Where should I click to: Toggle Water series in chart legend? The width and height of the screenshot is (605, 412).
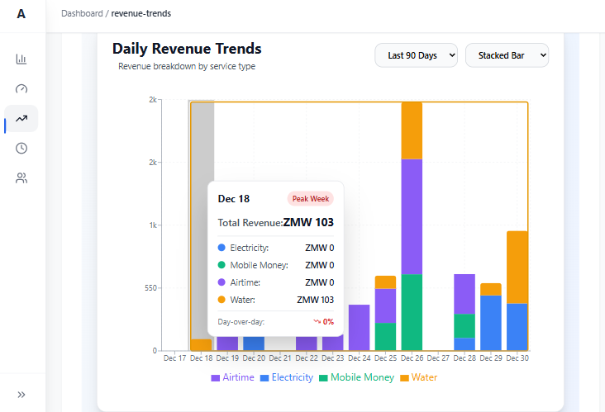419,377
